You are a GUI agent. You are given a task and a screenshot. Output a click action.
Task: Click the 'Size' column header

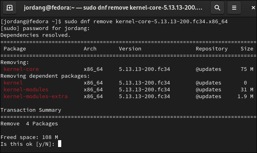247,49
